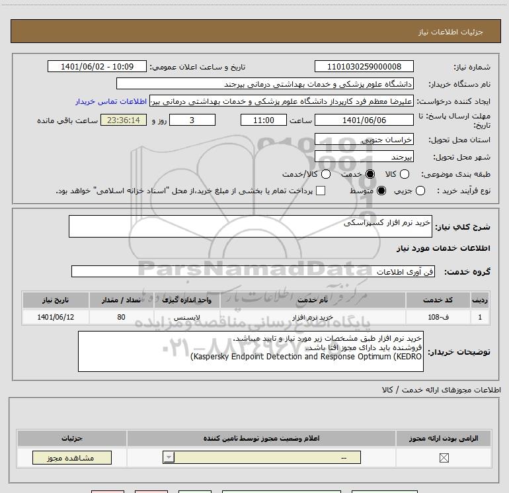
Task: Click the service code cell ف-108
Action: pyautogui.click(x=438, y=317)
